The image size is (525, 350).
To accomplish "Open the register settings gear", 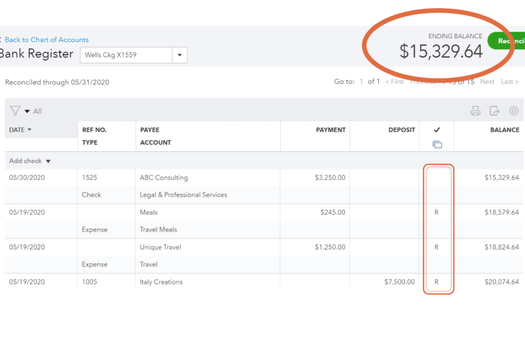I will [514, 111].
